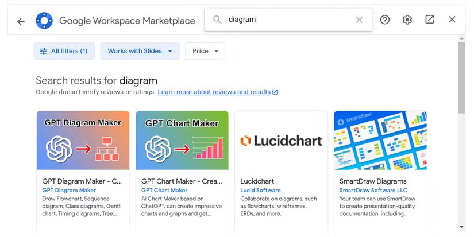The height and width of the screenshot is (237, 474).
Task: Expand the Price filter dropdown
Action: [x=205, y=51]
